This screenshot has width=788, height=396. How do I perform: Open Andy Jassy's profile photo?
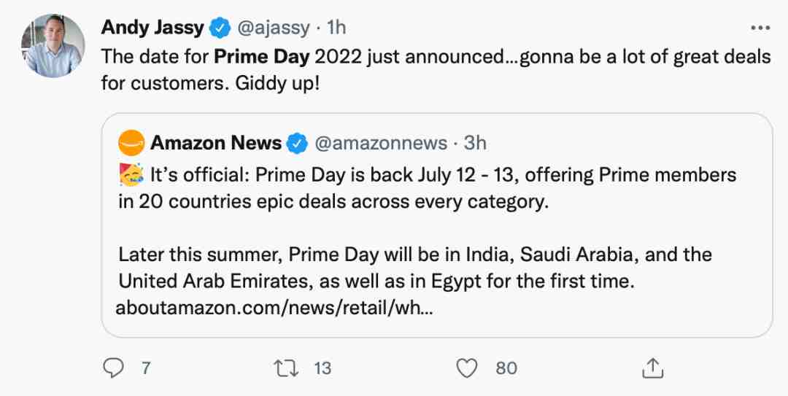[x=53, y=46]
